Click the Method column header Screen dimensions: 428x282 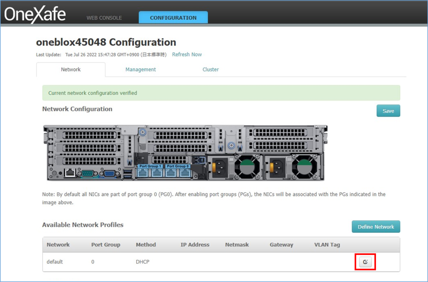tap(146, 245)
